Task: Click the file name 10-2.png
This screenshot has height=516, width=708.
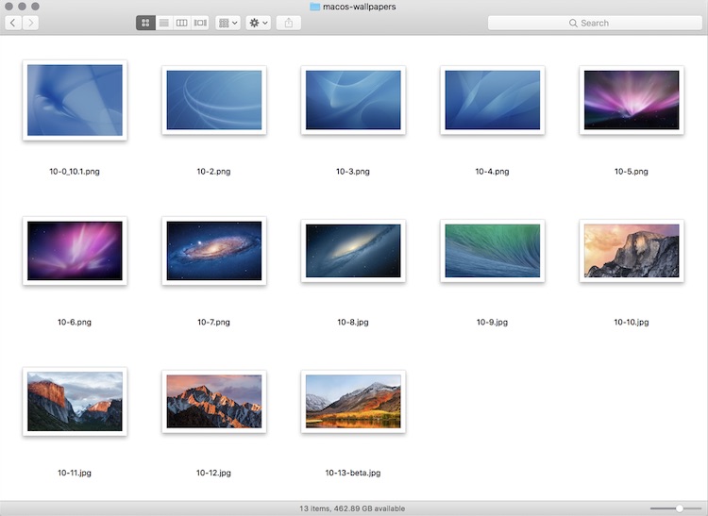Action: 213,172
